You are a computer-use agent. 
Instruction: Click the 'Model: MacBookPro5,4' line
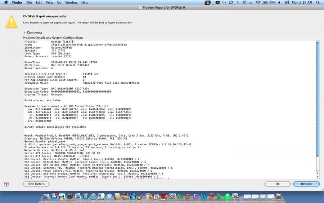point(106,136)
